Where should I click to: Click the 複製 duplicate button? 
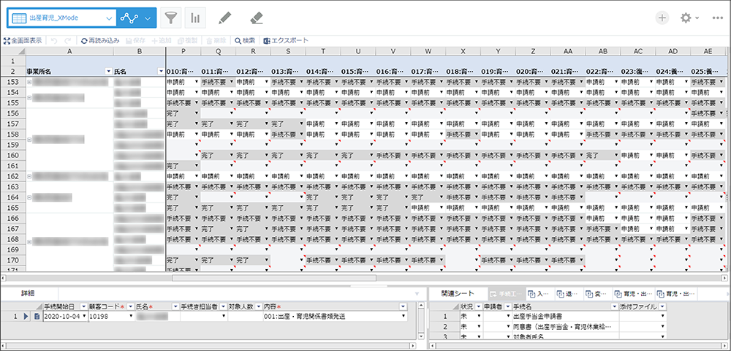coord(188,40)
